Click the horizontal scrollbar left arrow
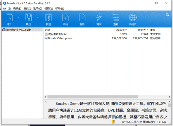The height and width of the screenshot is (126, 173). pos(46,97)
